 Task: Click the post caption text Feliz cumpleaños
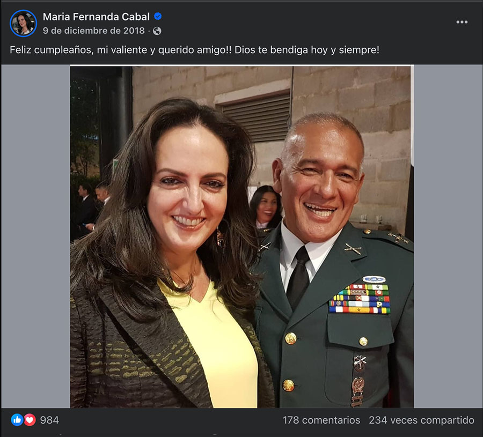pos(195,50)
